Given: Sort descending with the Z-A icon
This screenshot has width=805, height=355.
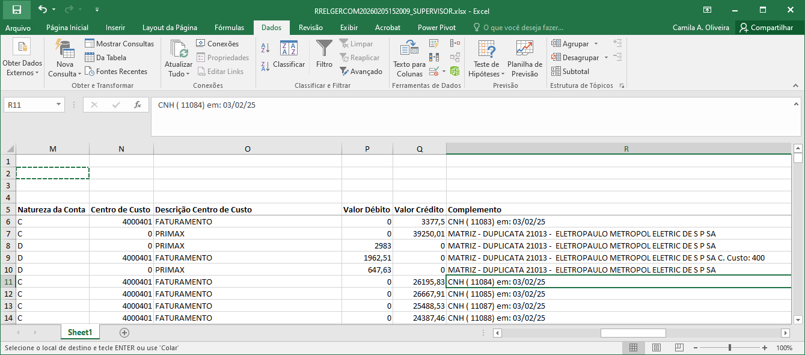Looking at the screenshot, I should pyautogui.click(x=265, y=66).
